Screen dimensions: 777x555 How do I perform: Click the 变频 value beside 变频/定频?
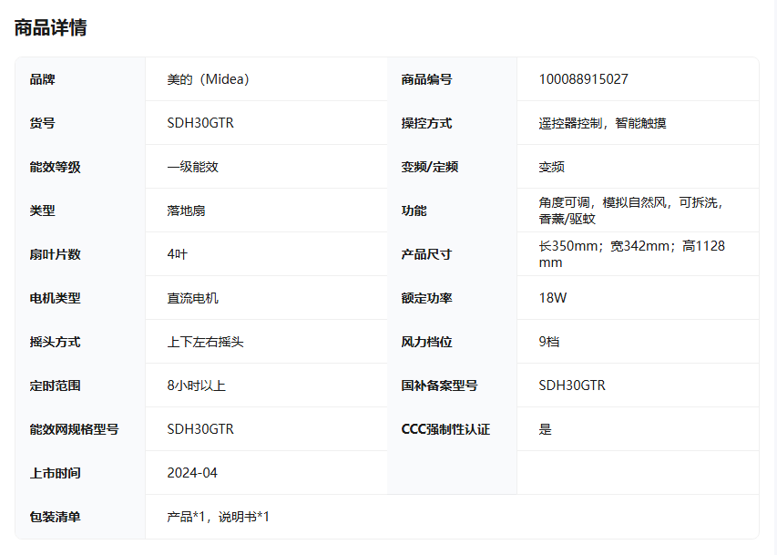click(551, 167)
